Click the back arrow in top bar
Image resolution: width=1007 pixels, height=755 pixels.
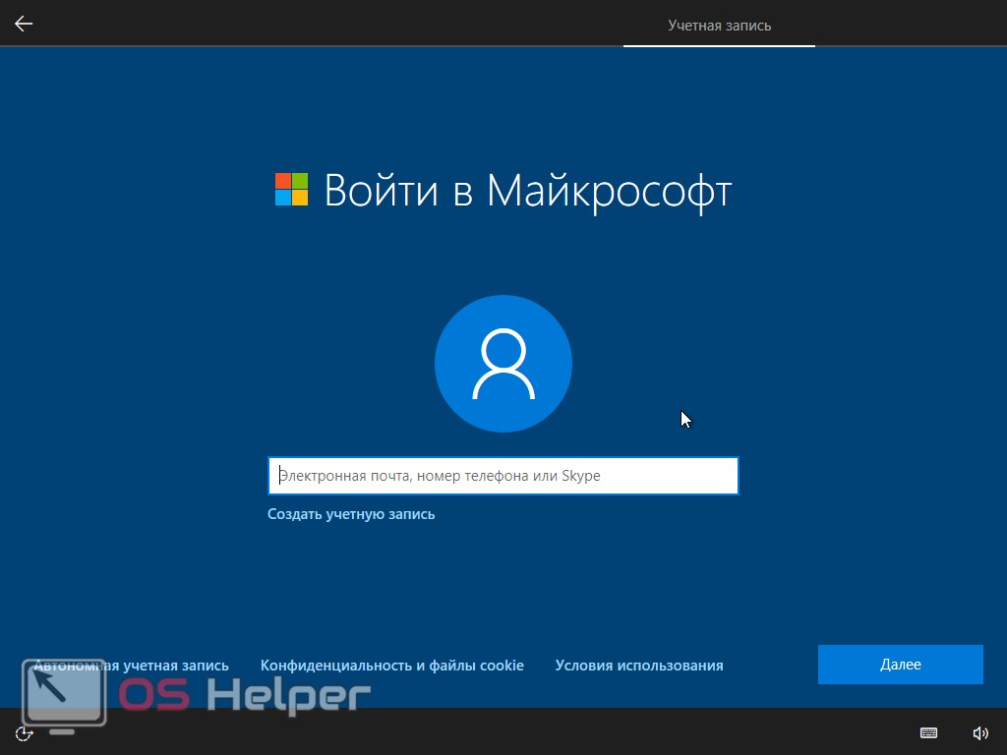[24, 24]
